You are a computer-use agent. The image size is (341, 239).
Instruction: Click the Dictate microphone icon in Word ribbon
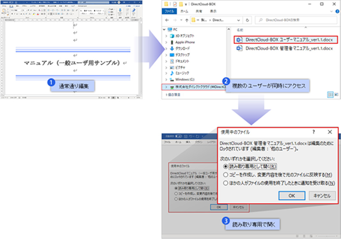point(120,10)
